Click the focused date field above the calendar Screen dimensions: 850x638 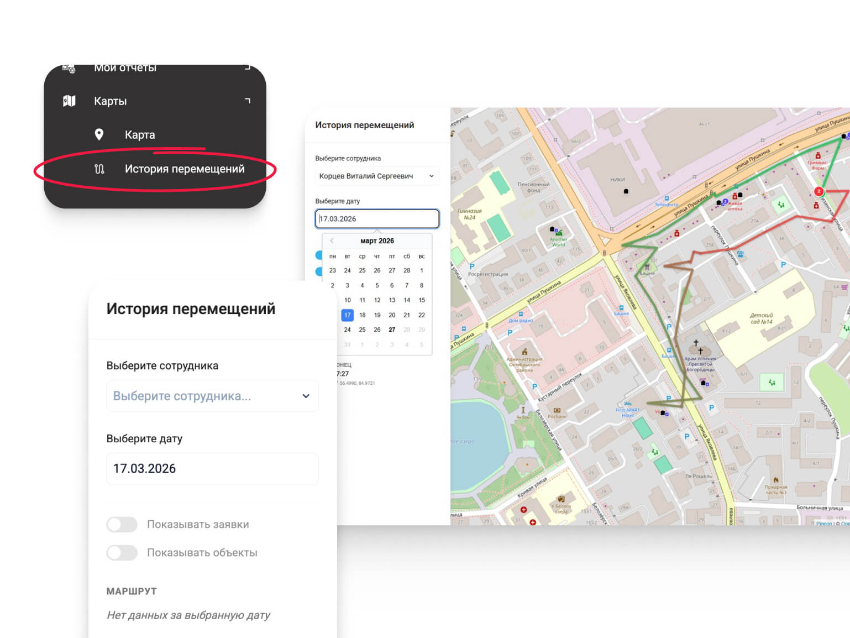[377, 218]
